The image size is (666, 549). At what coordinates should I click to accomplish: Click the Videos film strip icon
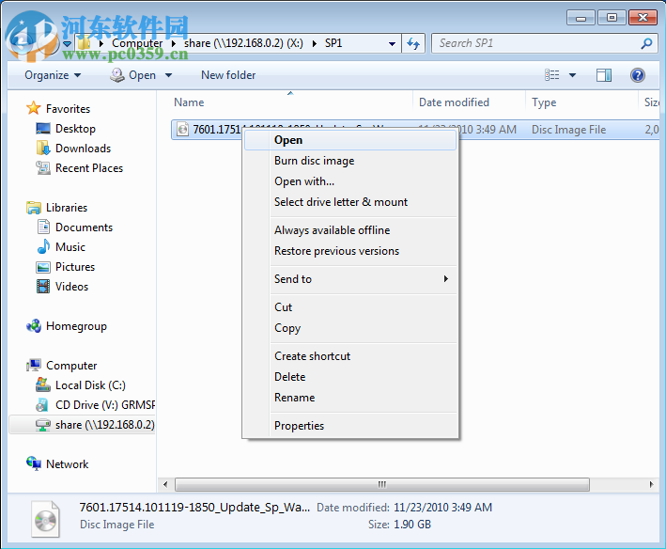pos(43,287)
